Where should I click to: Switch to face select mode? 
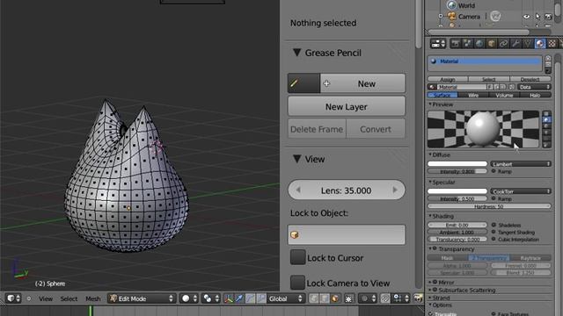(335, 298)
